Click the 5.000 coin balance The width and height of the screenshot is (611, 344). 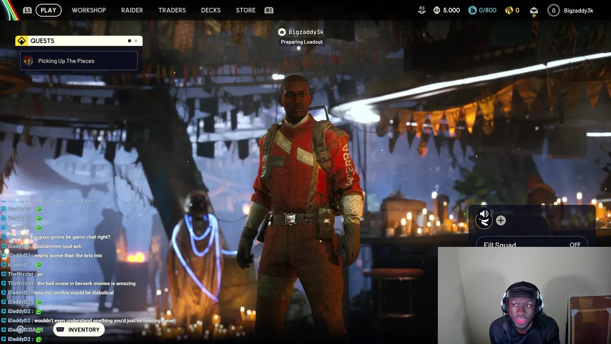pos(451,11)
